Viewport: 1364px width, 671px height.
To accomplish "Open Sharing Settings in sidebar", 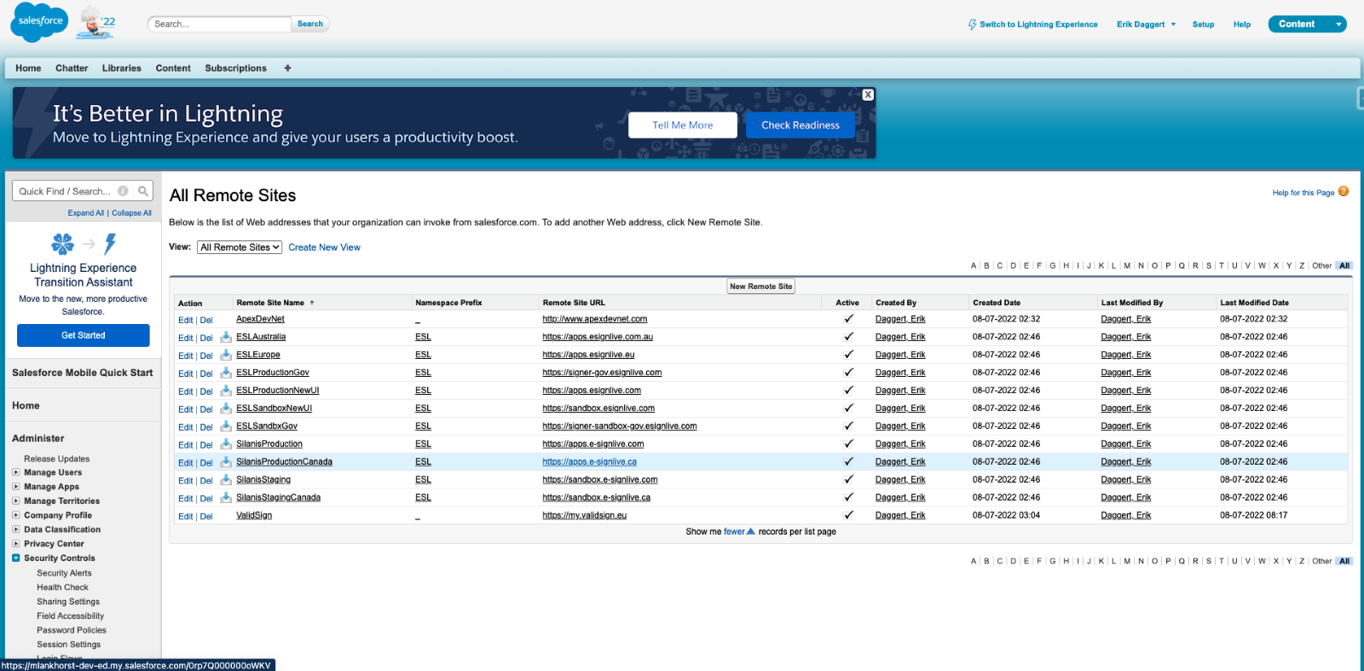I will tap(68, 602).
